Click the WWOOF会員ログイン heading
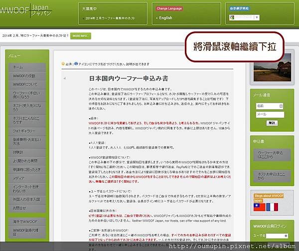 pyautogui.click(x=270, y=226)
